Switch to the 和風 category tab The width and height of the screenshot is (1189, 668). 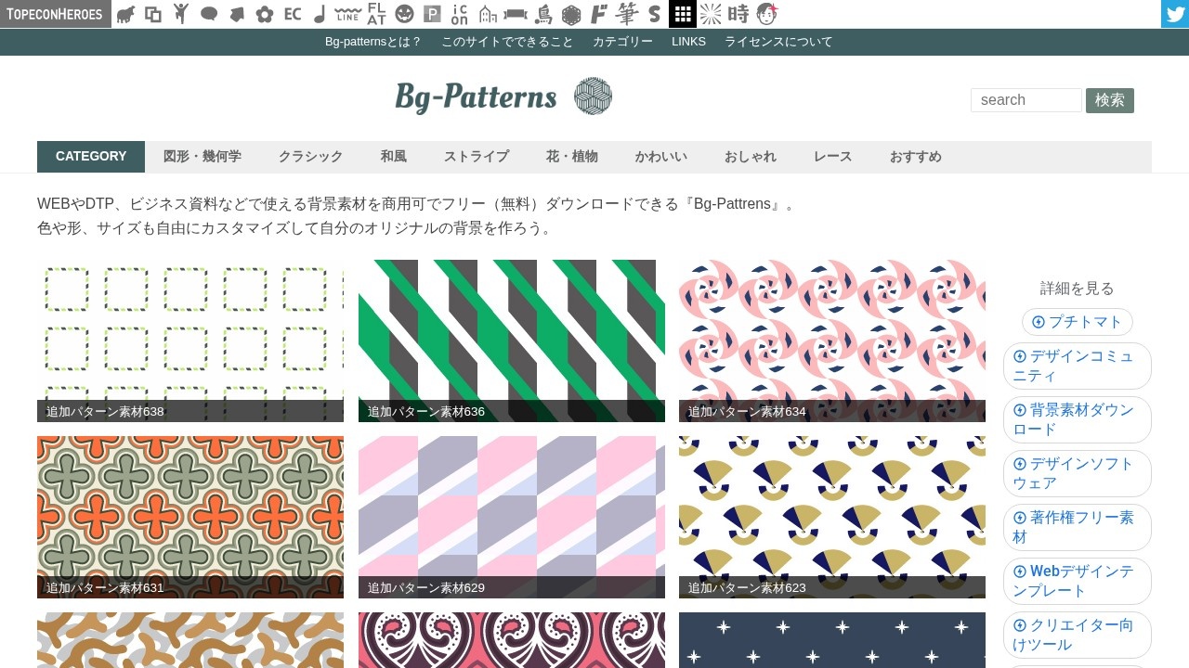coord(393,156)
